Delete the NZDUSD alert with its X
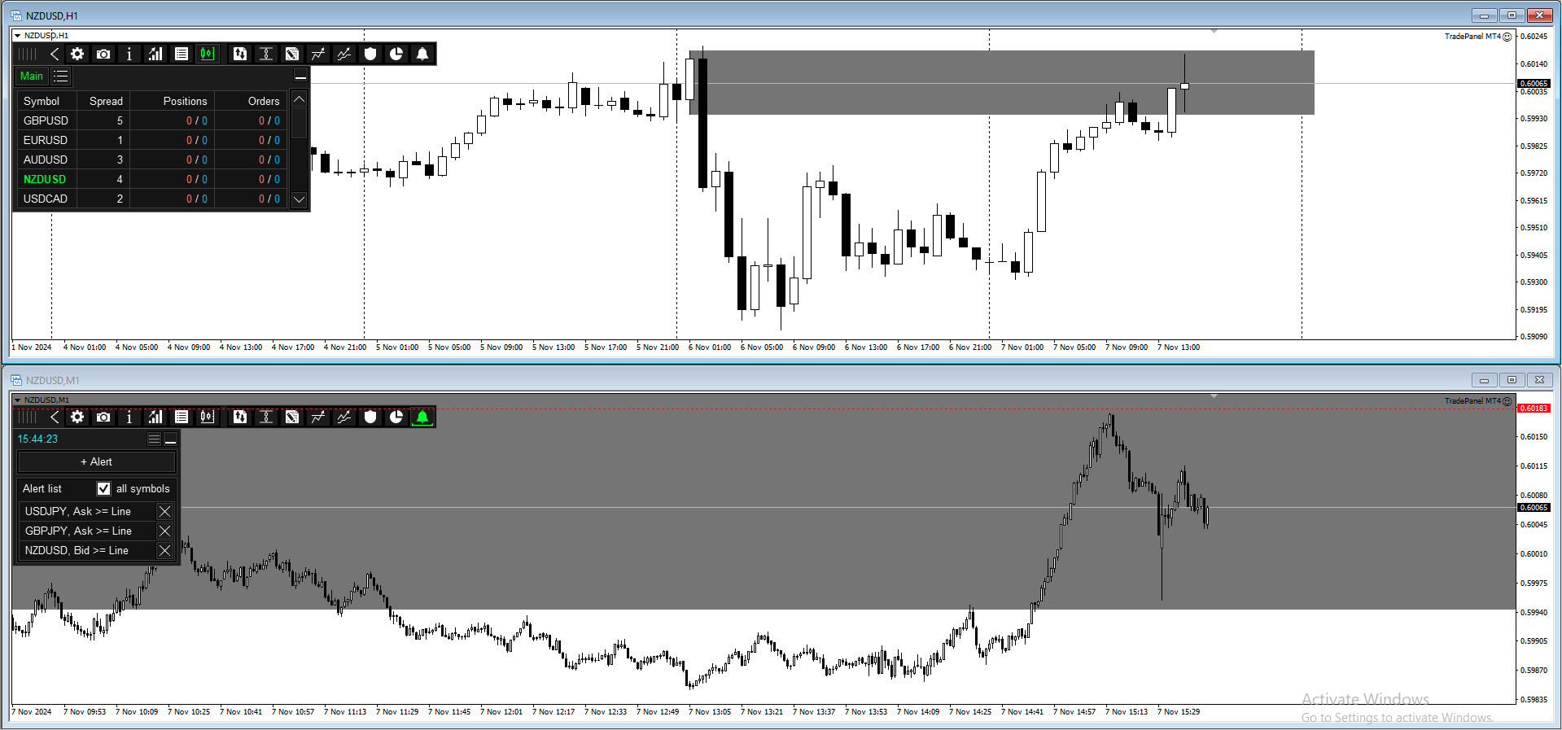 (x=164, y=550)
